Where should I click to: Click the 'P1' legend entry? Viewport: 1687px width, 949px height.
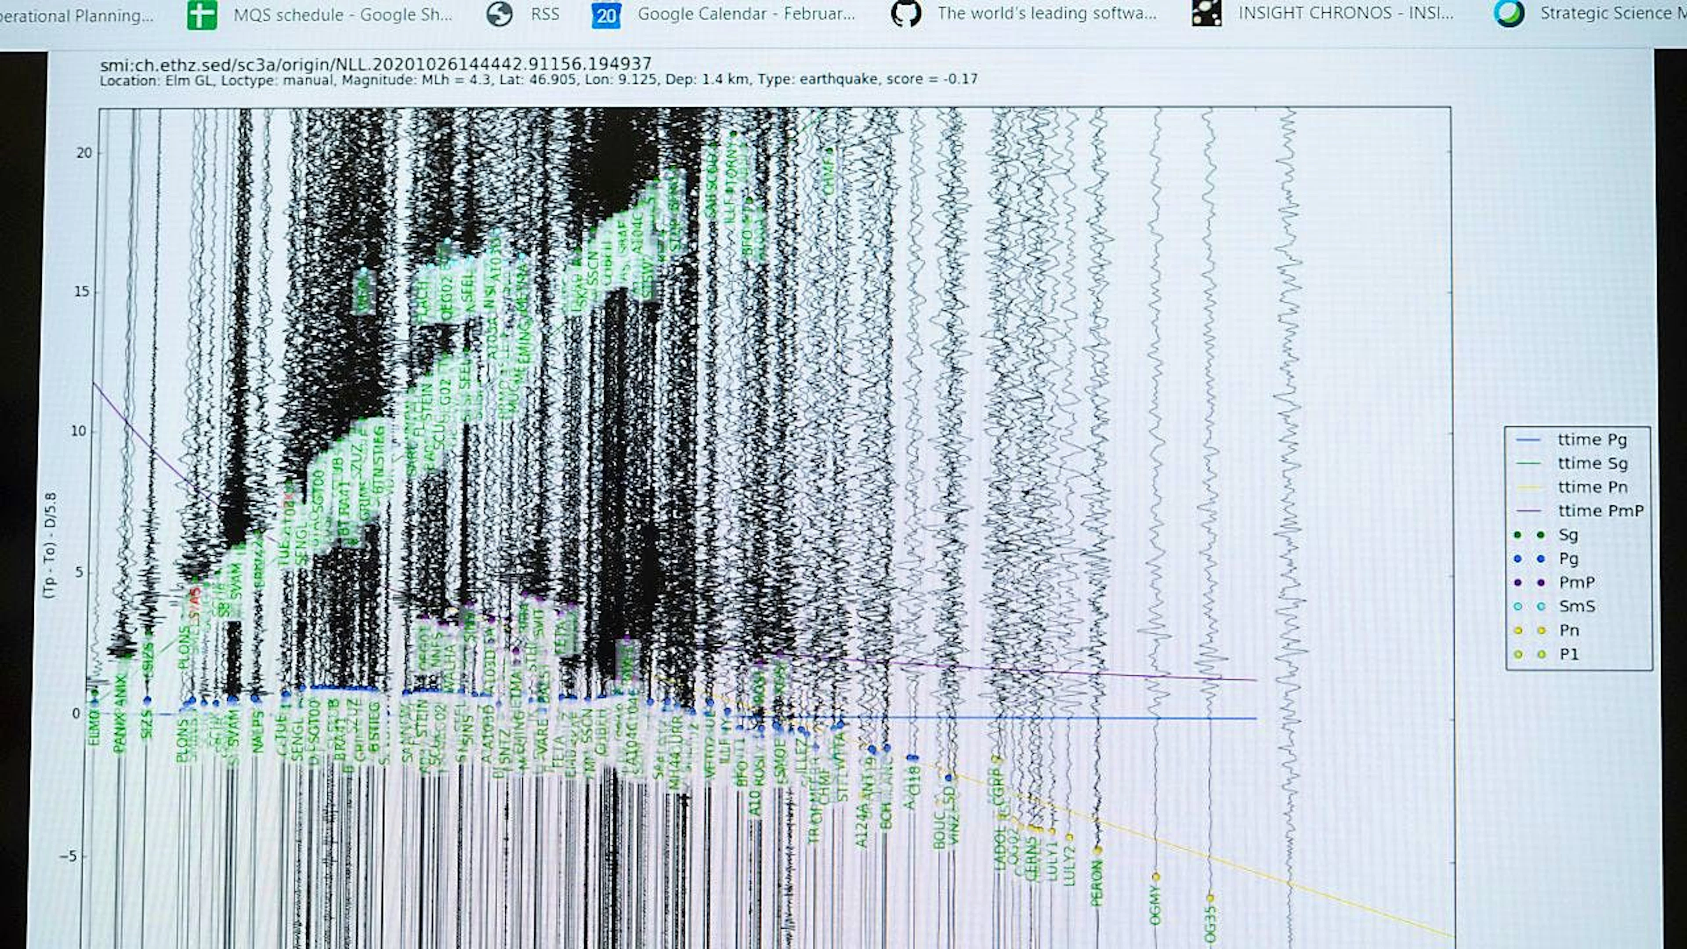pyautogui.click(x=1547, y=654)
